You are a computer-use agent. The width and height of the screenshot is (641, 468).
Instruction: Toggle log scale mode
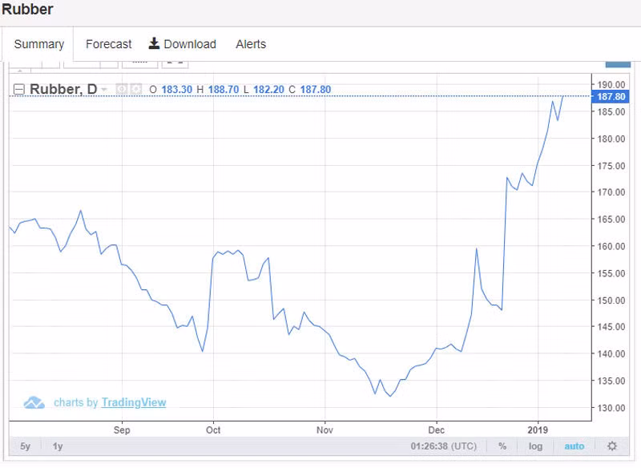click(535, 446)
